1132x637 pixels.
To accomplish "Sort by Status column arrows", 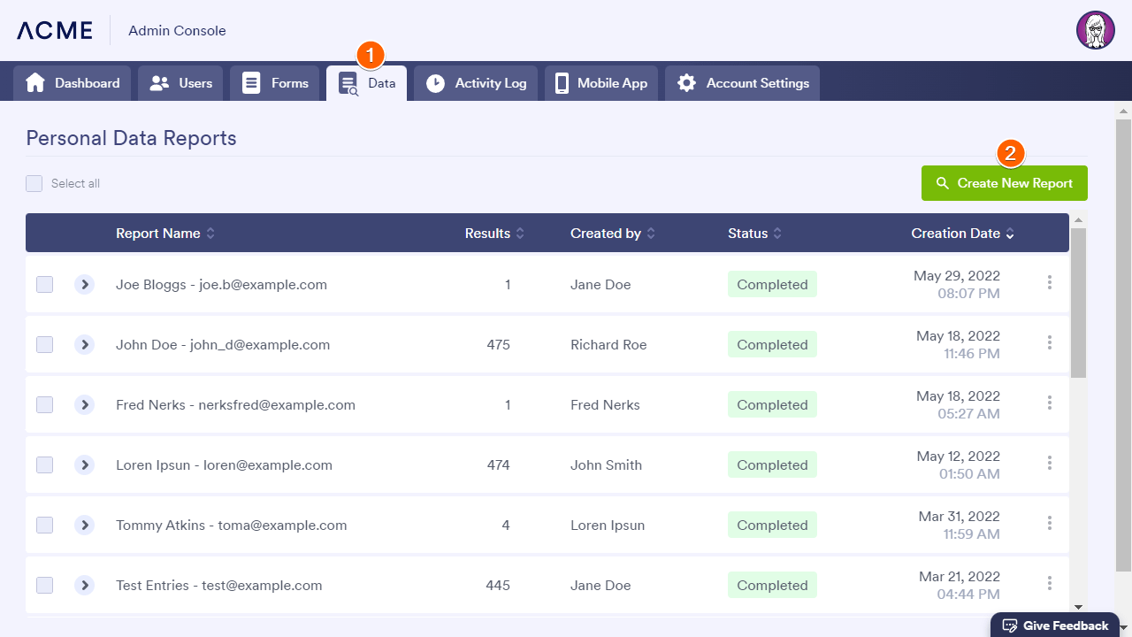I will pos(777,234).
